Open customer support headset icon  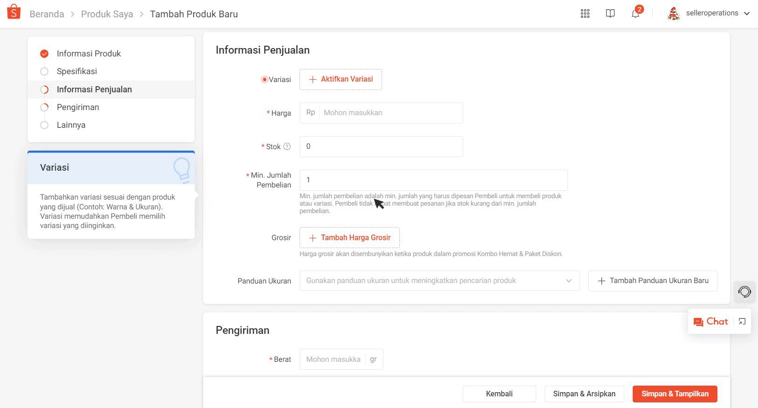coord(744,292)
